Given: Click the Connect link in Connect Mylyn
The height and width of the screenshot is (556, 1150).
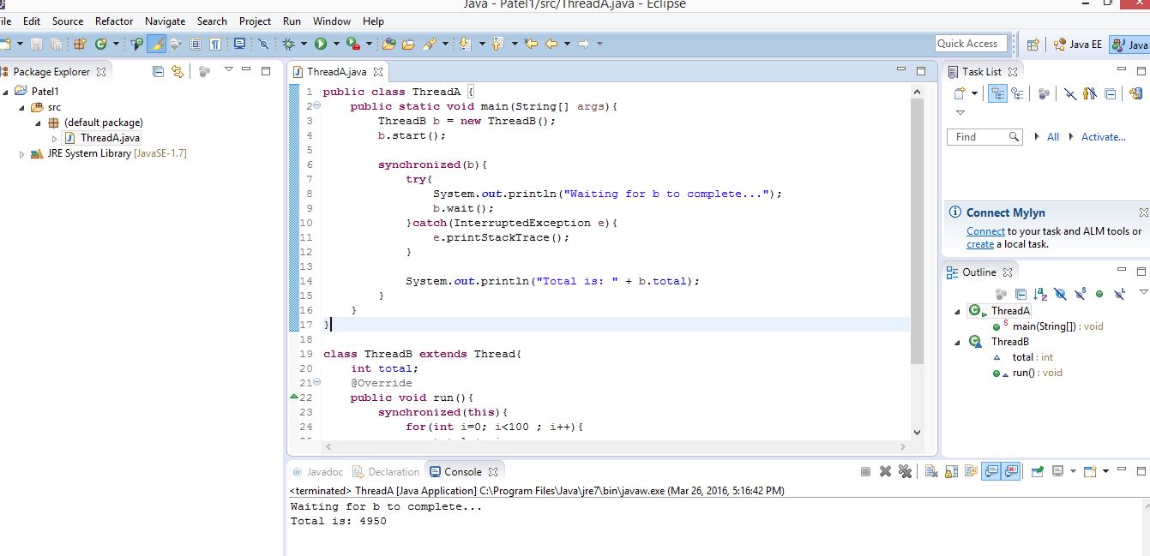Looking at the screenshot, I should click(x=985, y=230).
